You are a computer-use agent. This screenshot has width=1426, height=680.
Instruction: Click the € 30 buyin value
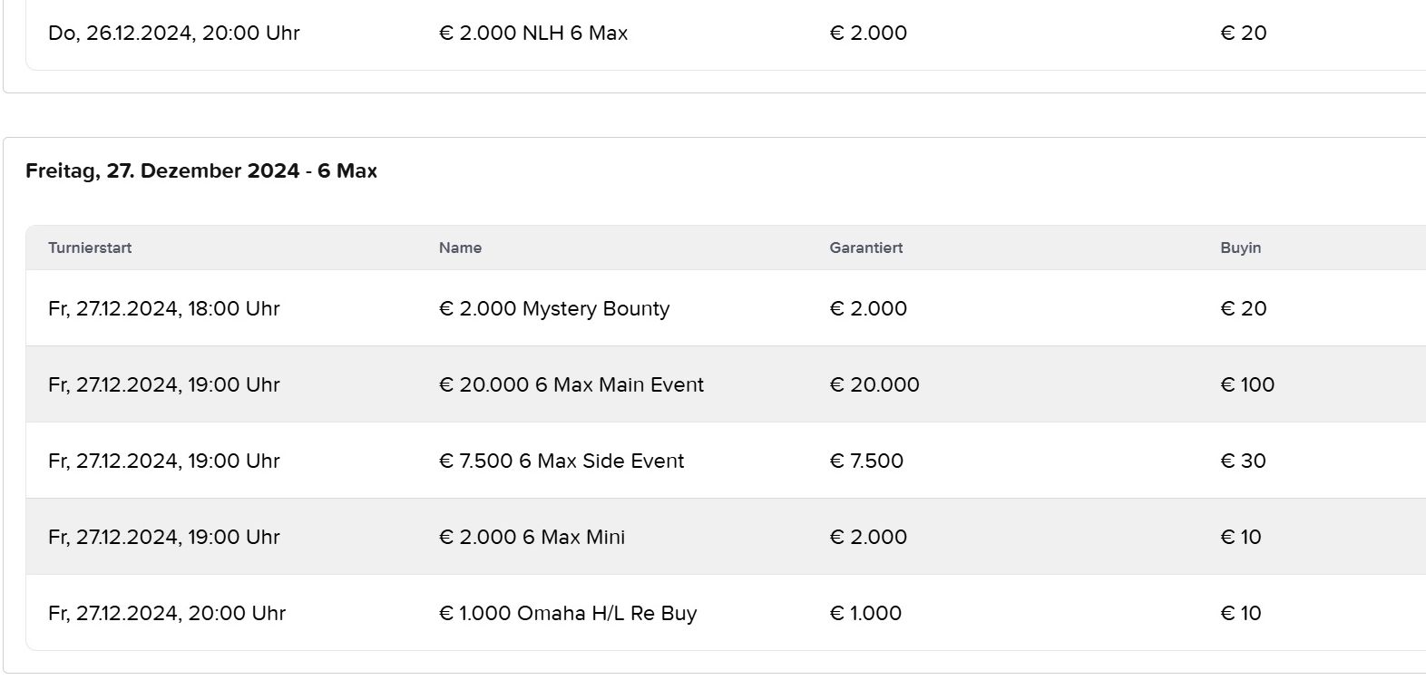click(x=1243, y=461)
